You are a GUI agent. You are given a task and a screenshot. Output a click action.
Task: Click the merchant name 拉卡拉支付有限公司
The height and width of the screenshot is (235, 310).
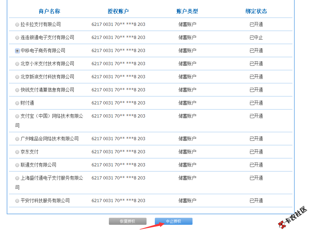point(41,24)
